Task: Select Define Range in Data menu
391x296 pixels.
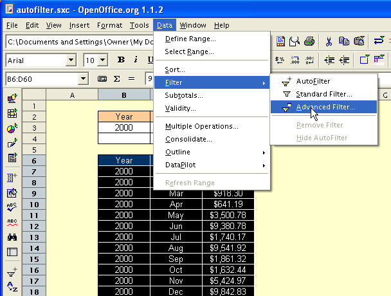Action: (212, 39)
